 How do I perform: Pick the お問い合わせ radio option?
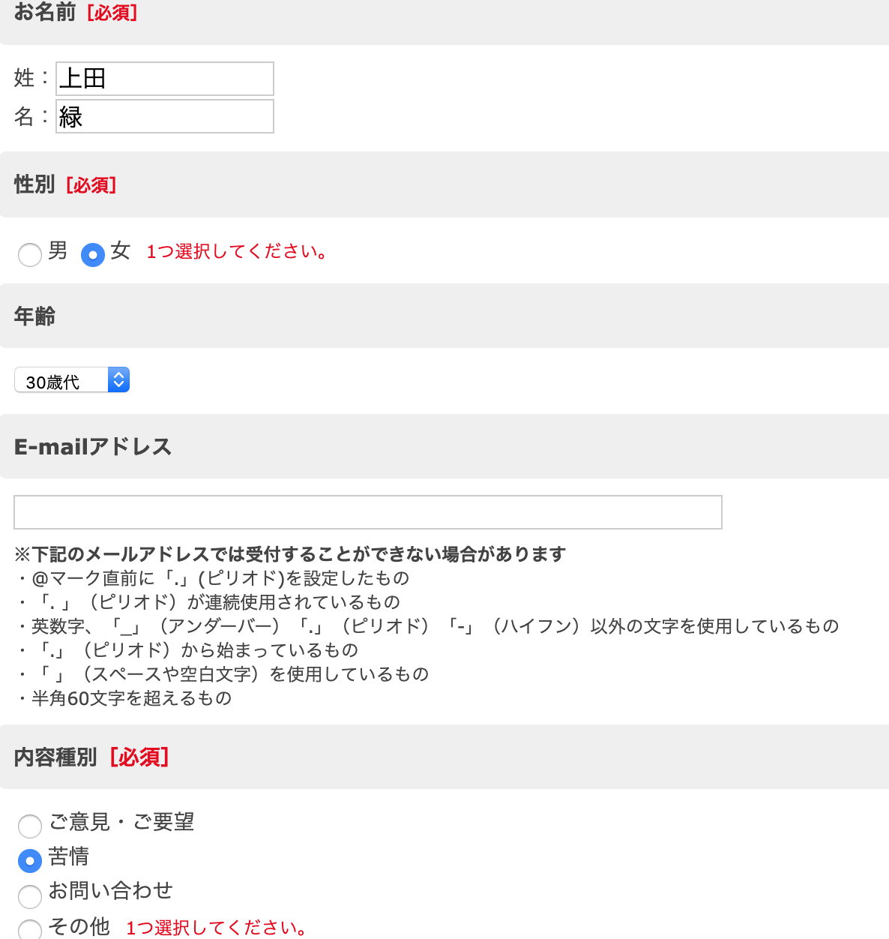point(30,895)
